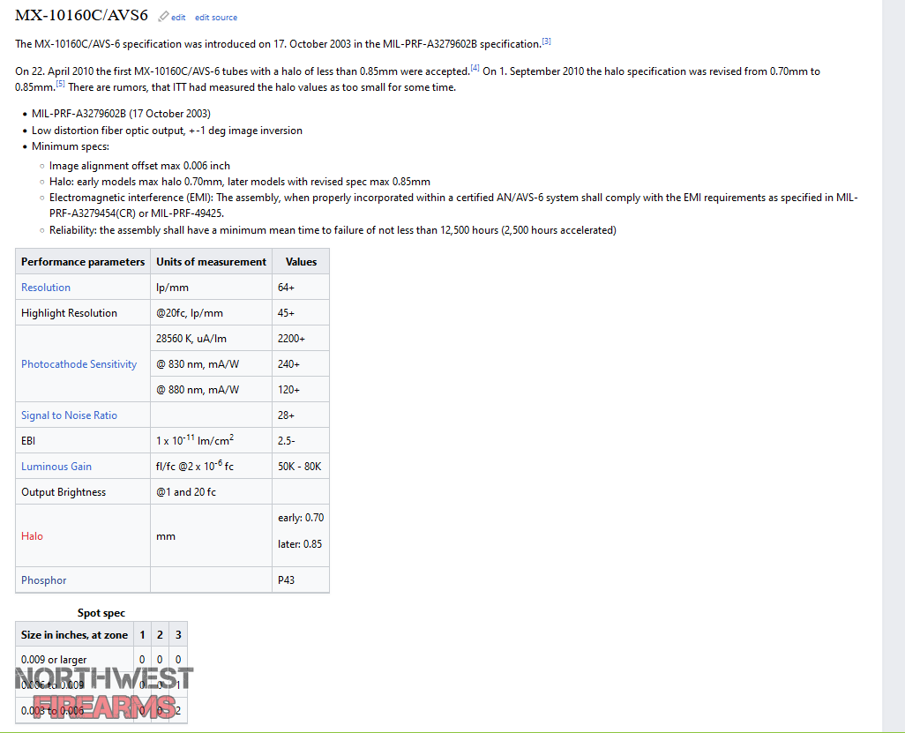Click the Units of measurement column header
The image size is (905, 733).
point(211,261)
